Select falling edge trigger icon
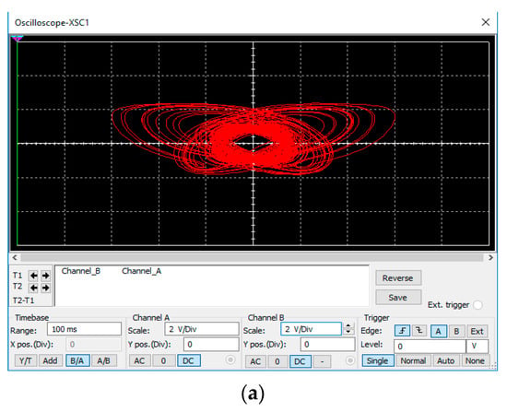The image size is (507, 412). (419, 331)
